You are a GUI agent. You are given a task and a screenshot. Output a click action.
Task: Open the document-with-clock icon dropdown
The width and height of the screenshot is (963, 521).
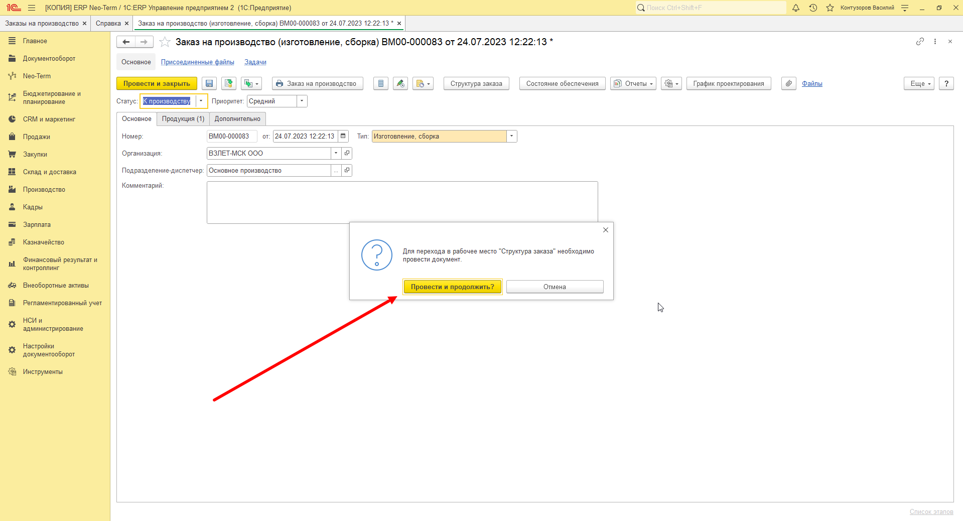pyautogui.click(x=423, y=84)
